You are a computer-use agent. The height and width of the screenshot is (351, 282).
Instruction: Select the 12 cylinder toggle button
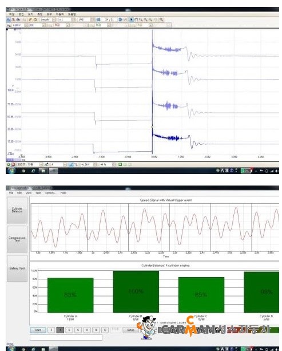pos(105,330)
